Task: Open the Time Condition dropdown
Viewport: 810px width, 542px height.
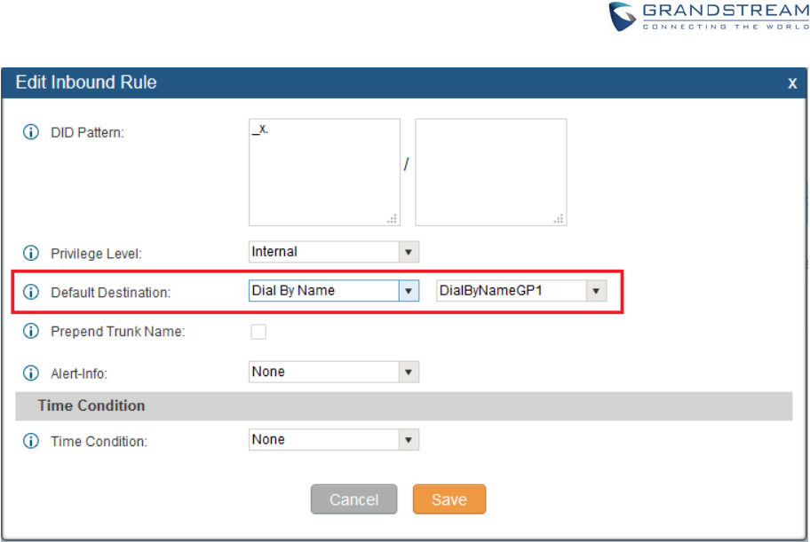Action: (334, 440)
